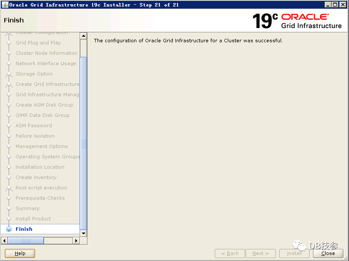Select Storage Option step
The width and height of the screenshot is (349, 261).
[34, 74]
